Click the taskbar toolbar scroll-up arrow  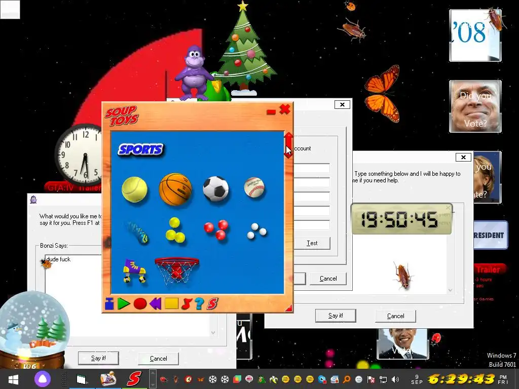[153, 373]
